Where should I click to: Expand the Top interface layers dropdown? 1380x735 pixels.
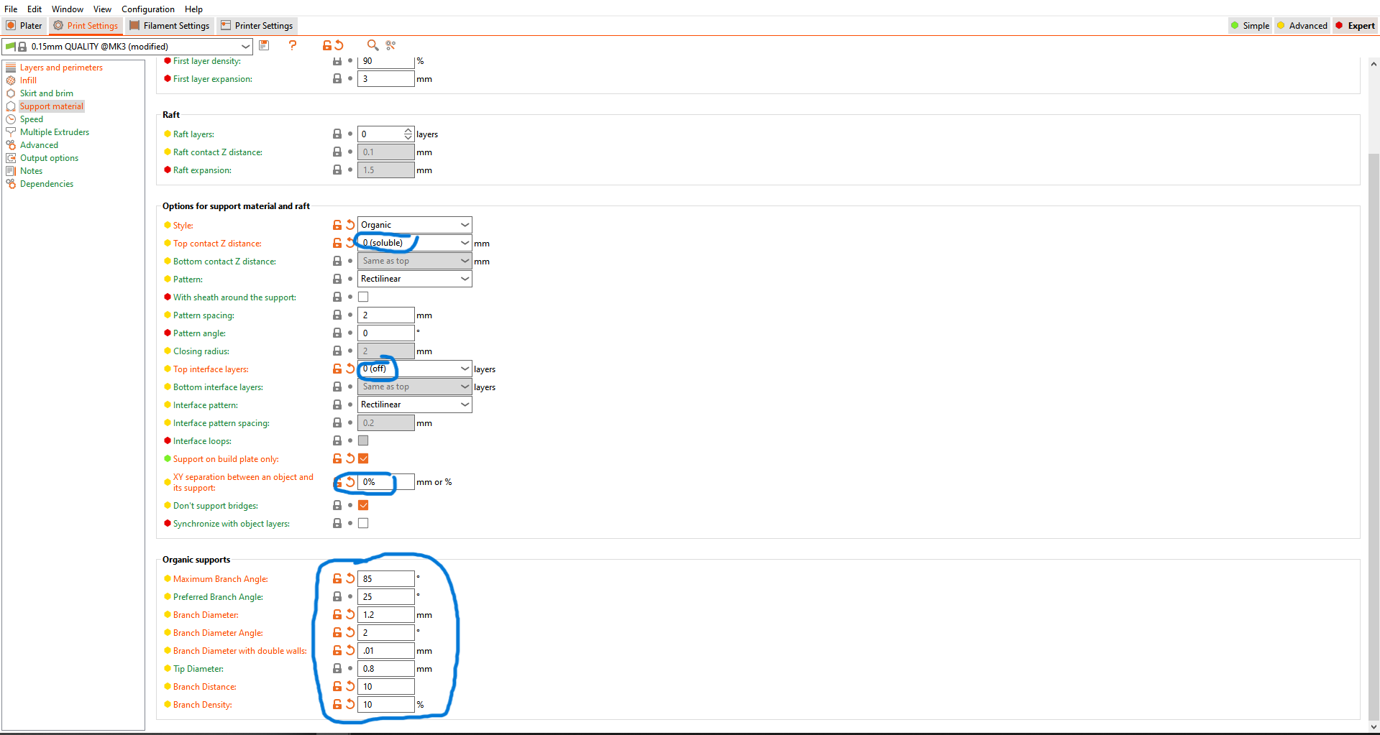(x=465, y=369)
